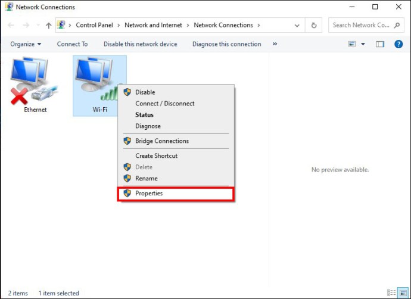Go to Network and Internet breadcrumb
Viewport: 411px width, 299px height.
click(153, 25)
